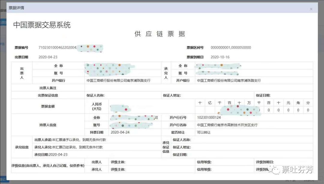Click 保证人地址 in the 出票保证信息 row

tap(172, 95)
